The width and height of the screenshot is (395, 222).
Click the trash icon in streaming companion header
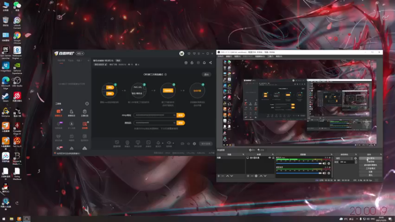[186, 63]
